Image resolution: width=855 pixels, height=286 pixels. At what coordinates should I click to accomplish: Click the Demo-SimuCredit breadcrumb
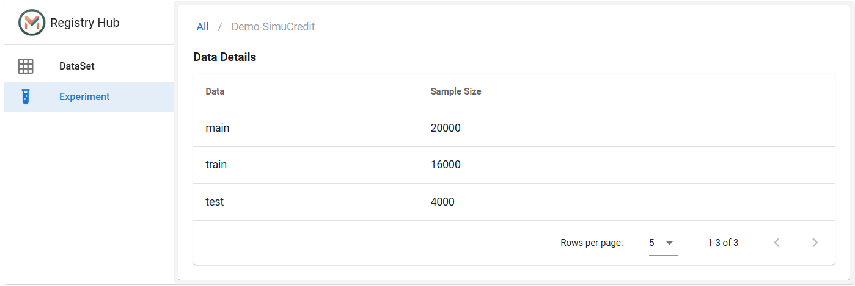click(x=273, y=27)
